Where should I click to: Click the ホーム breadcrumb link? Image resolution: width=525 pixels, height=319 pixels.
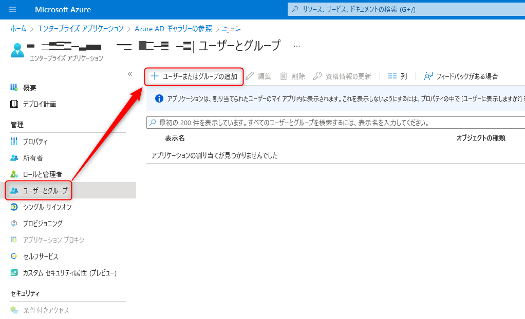point(18,29)
